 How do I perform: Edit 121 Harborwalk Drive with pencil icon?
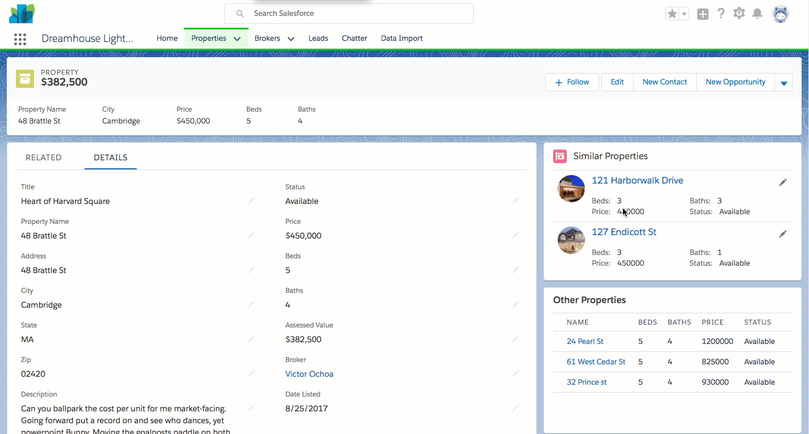783,182
